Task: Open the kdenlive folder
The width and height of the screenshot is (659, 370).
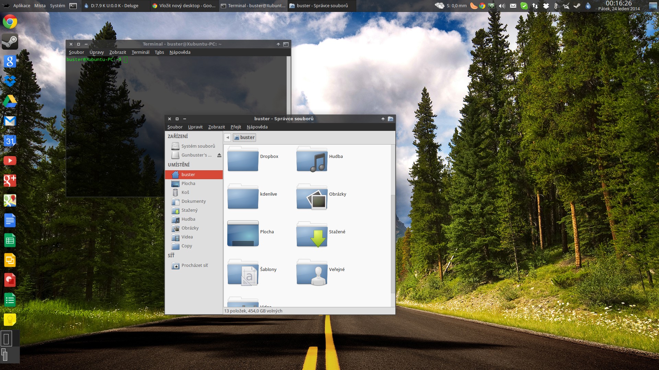Action: [243, 196]
